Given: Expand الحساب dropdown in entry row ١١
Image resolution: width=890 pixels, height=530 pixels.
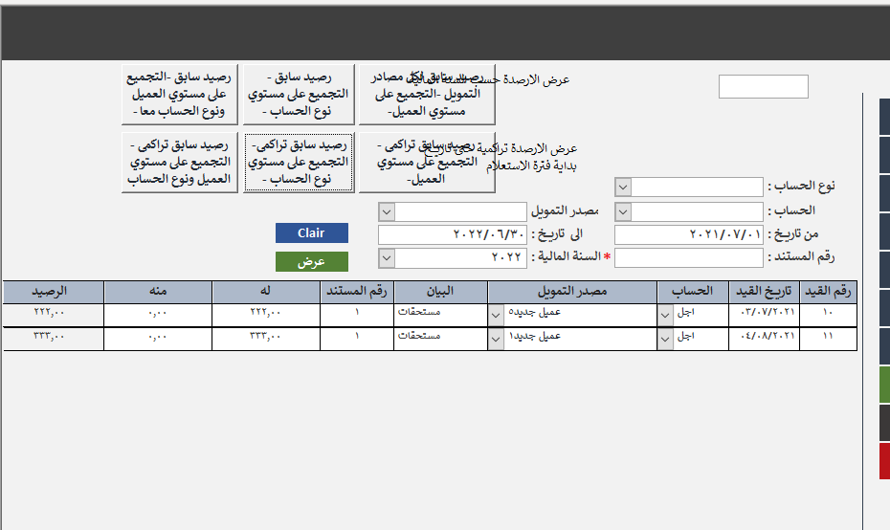Looking at the screenshot, I should (x=665, y=340).
